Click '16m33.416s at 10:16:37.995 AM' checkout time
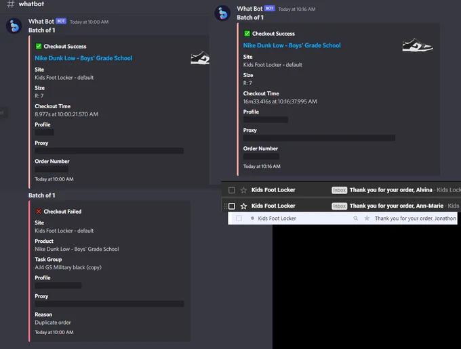 click(280, 101)
